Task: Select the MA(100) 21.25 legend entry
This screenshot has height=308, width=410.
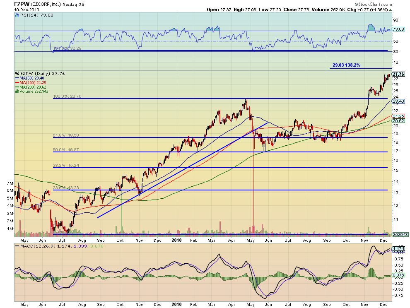Action: [x=33, y=83]
